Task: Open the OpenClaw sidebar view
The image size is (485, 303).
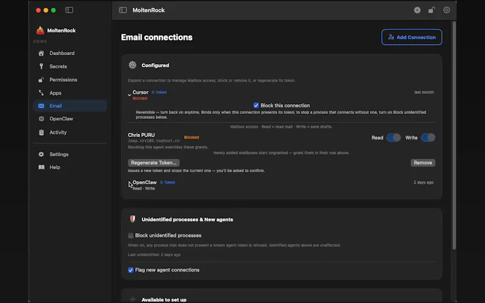Action: [70, 119]
